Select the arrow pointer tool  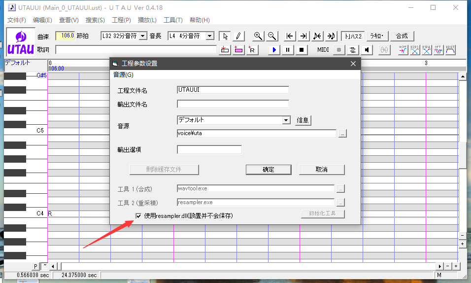tap(225, 36)
